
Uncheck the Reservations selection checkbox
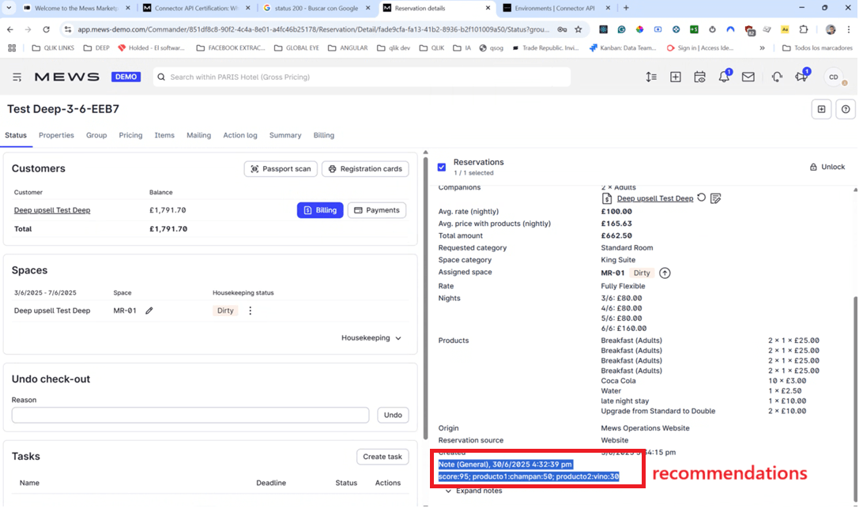click(442, 167)
